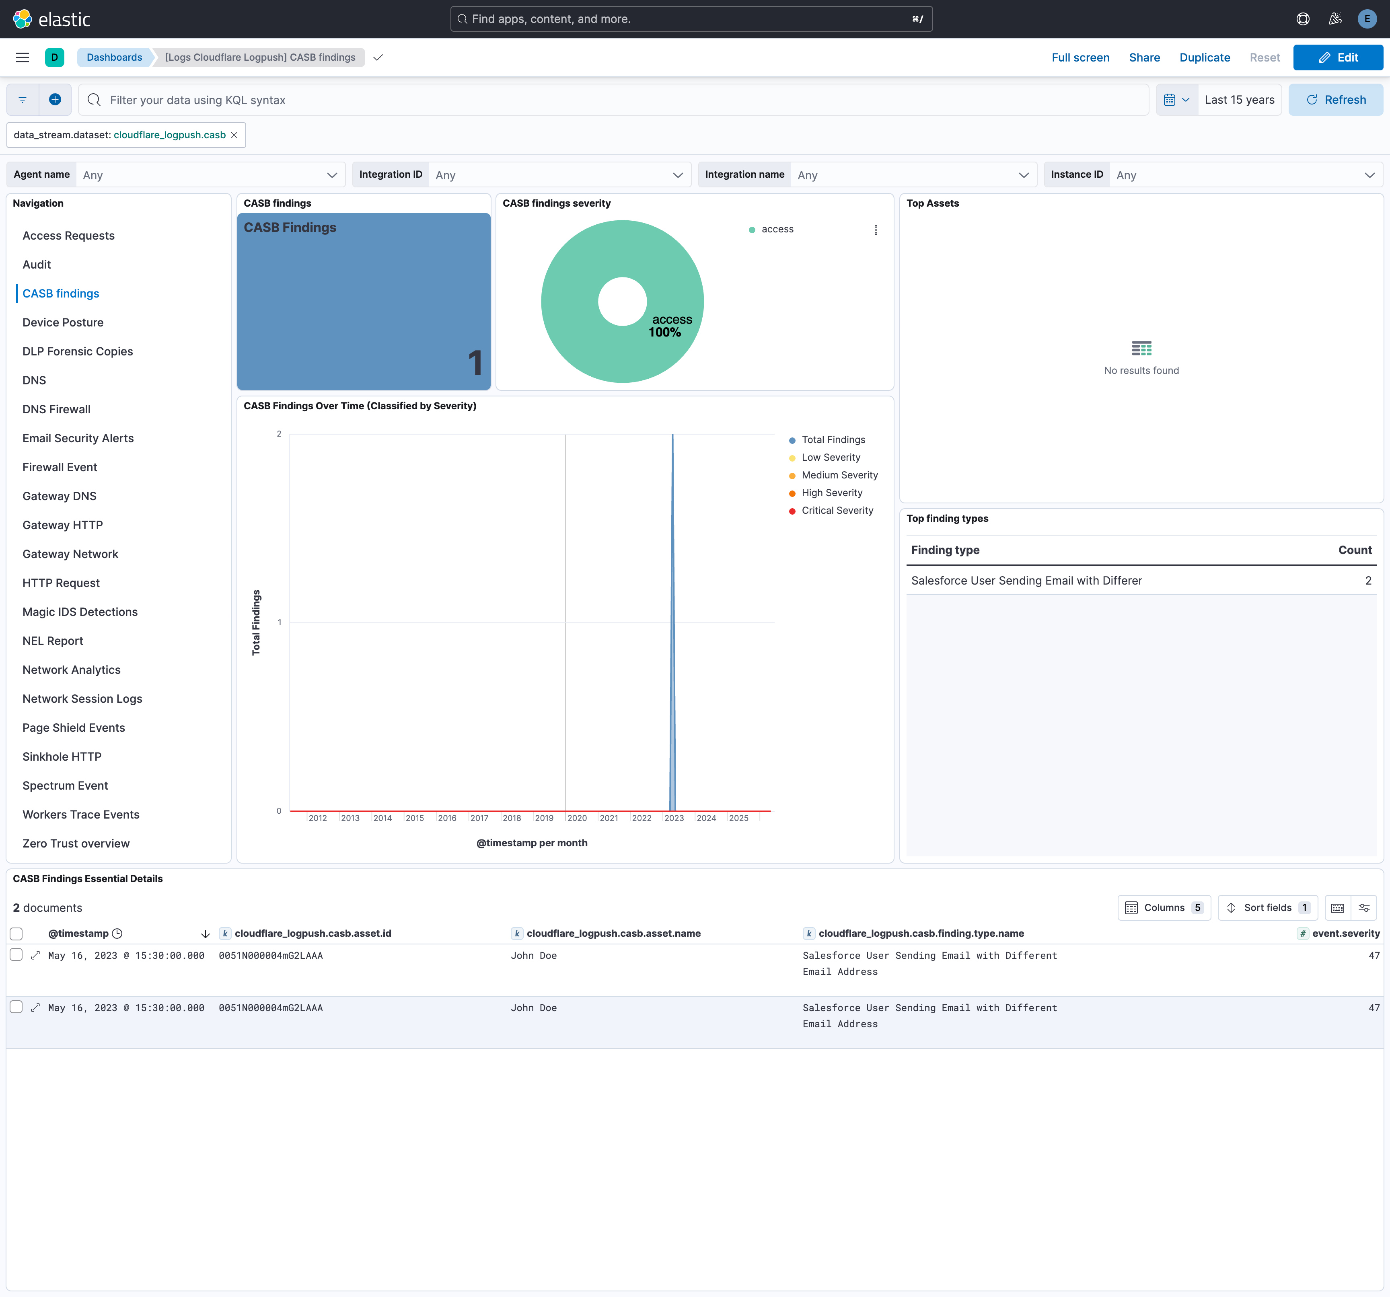Image resolution: width=1390 pixels, height=1297 pixels.
Task: Select all documents header checkbox
Action: click(x=16, y=934)
